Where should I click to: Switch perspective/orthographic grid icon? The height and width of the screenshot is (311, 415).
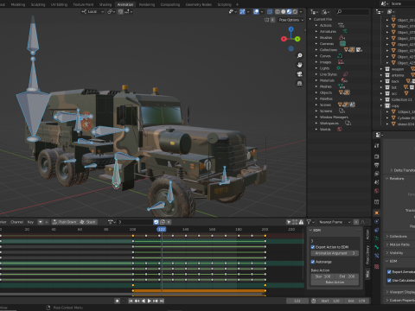point(300,83)
